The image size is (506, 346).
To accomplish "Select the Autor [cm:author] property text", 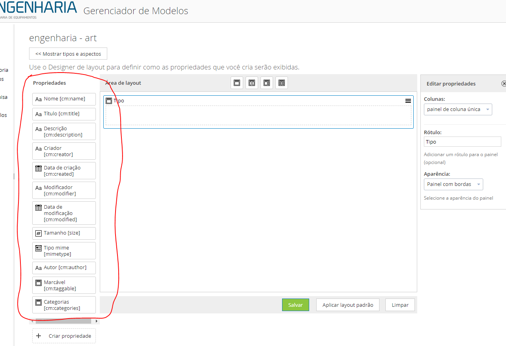I will (65, 268).
